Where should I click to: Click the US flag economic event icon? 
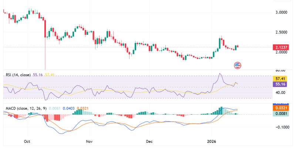(238, 65)
